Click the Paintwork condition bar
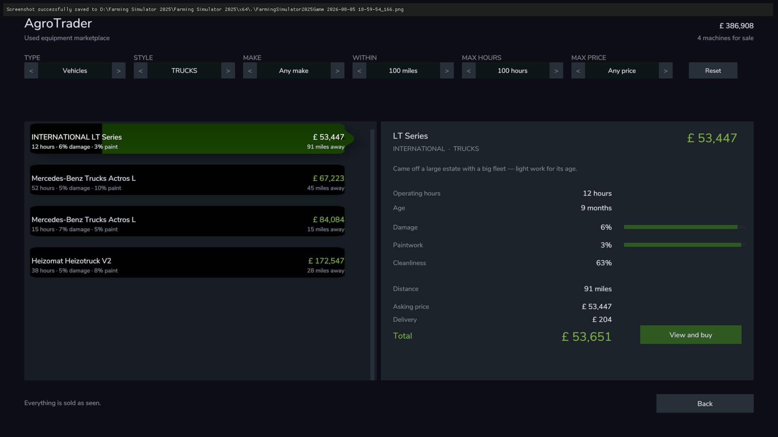Viewport: 778px width, 437px height. 684,245
